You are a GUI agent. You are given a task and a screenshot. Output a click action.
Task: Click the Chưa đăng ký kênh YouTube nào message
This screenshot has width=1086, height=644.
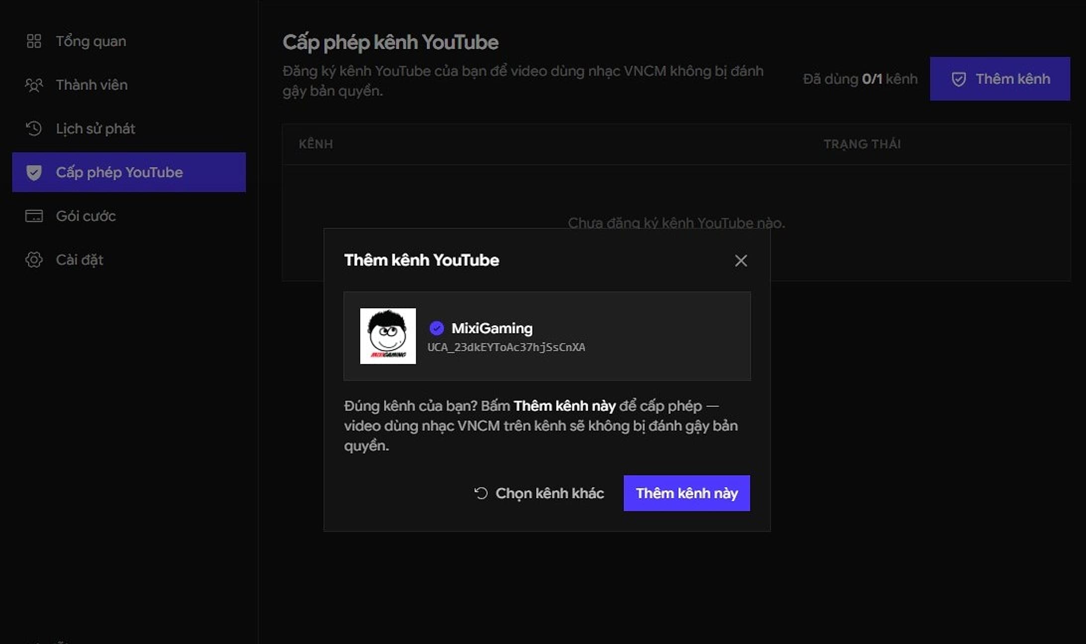click(x=676, y=223)
